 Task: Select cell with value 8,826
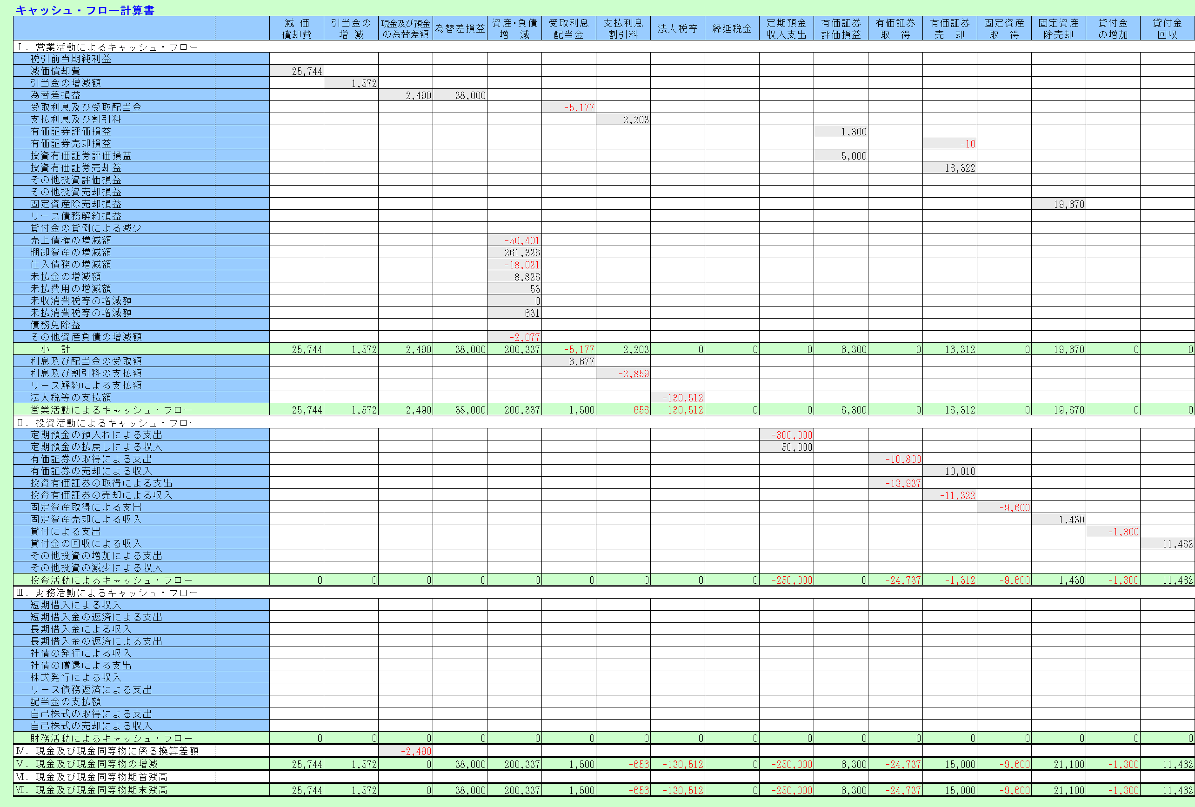click(x=515, y=277)
